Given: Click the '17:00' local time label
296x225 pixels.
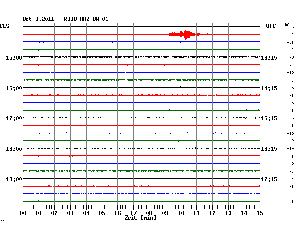Looking at the screenshot, I should pyautogui.click(x=14, y=118).
